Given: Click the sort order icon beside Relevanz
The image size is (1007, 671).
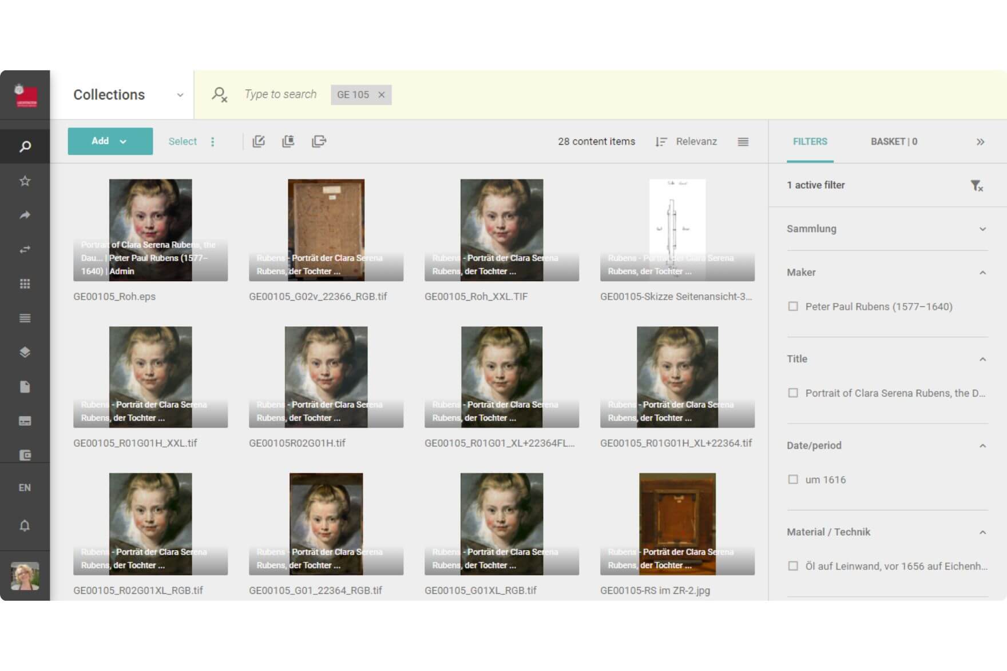Looking at the screenshot, I should click(661, 142).
